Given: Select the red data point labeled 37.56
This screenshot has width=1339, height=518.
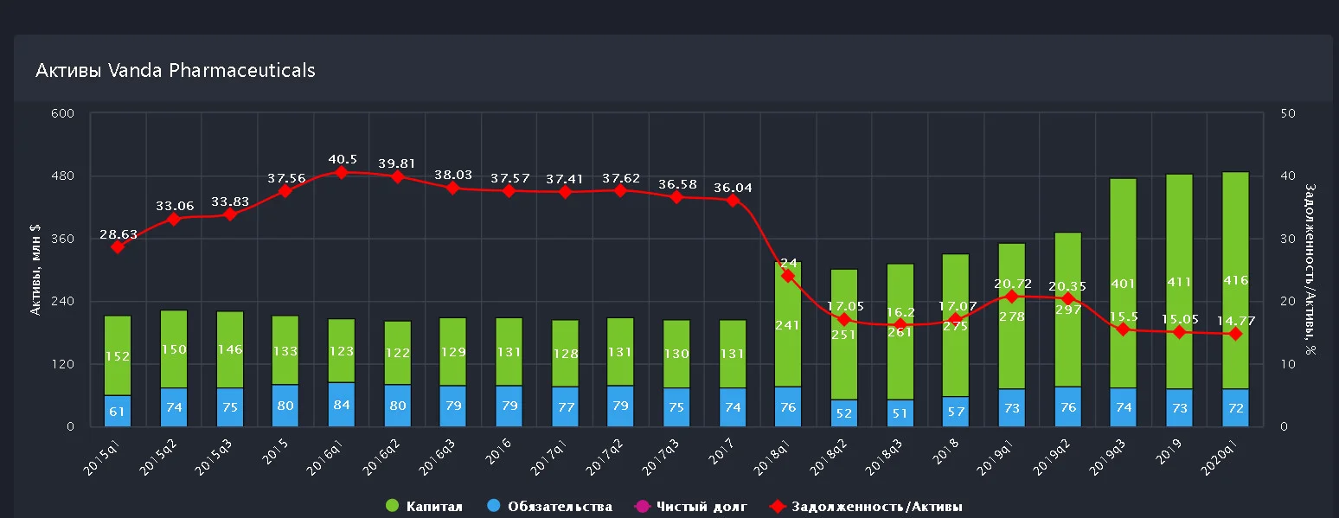Looking at the screenshot, I should tap(285, 191).
